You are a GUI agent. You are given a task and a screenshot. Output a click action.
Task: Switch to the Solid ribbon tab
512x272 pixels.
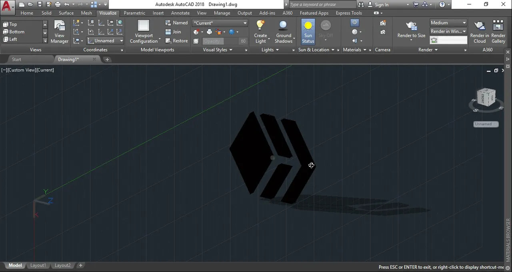(x=46, y=13)
